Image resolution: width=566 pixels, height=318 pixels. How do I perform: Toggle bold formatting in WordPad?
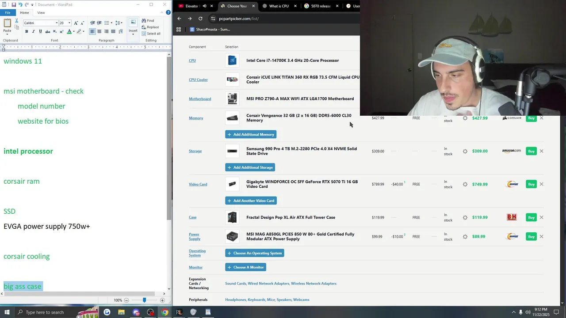point(27,31)
